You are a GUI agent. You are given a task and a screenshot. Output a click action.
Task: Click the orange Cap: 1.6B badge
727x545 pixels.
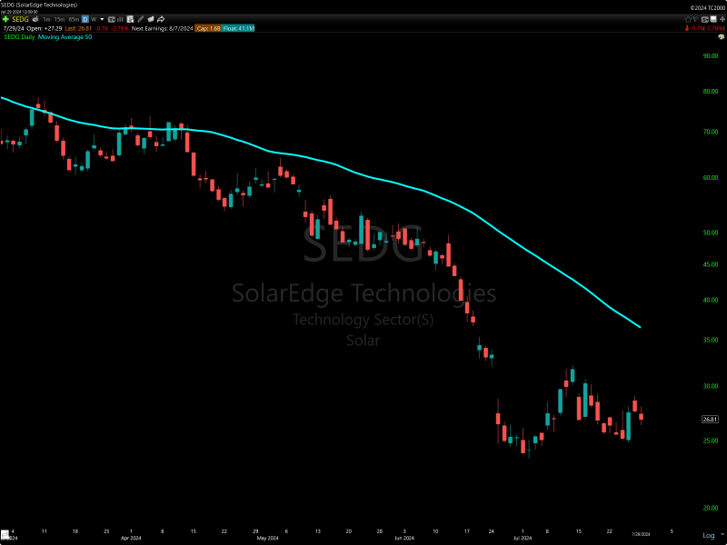pyautogui.click(x=208, y=28)
